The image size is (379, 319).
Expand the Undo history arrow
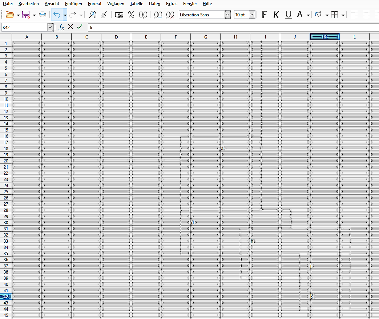[x=65, y=15]
